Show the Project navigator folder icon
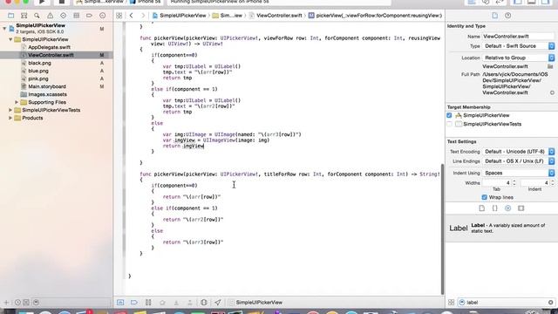The height and width of the screenshot is (314, 558). tap(11, 16)
